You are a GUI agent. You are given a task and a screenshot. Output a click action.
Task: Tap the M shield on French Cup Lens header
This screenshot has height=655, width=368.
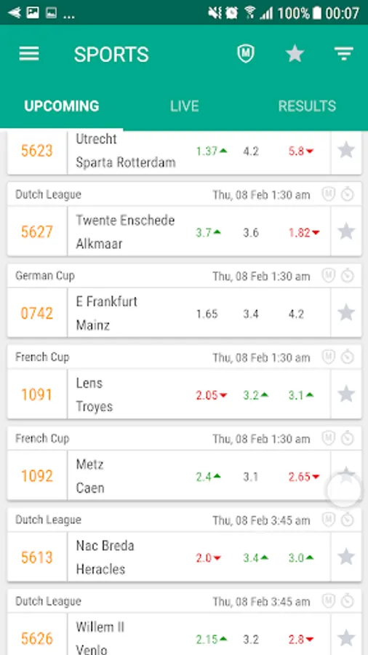[329, 357]
